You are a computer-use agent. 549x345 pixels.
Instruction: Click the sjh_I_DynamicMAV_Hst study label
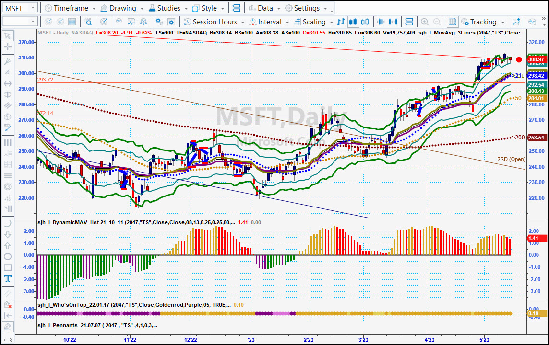[x=137, y=222]
